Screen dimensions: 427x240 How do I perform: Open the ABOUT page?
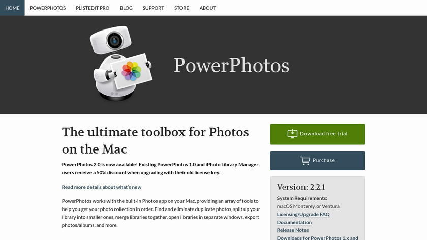tap(207, 8)
